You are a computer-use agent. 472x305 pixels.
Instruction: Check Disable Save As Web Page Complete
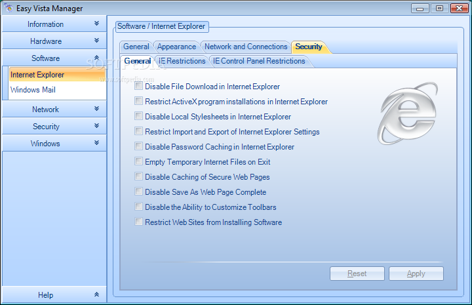[138, 192]
